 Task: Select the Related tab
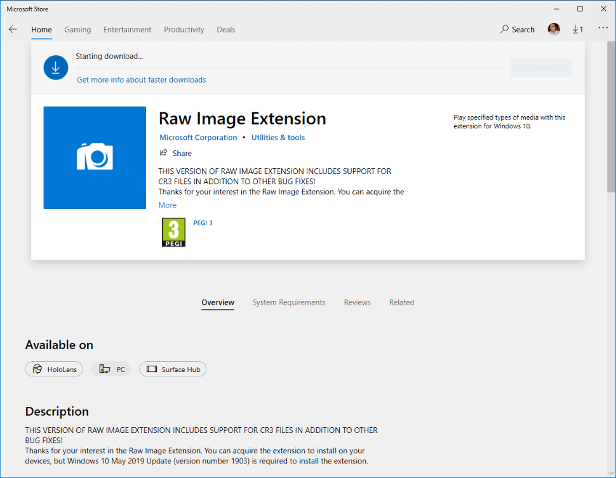(x=401, y=302)
